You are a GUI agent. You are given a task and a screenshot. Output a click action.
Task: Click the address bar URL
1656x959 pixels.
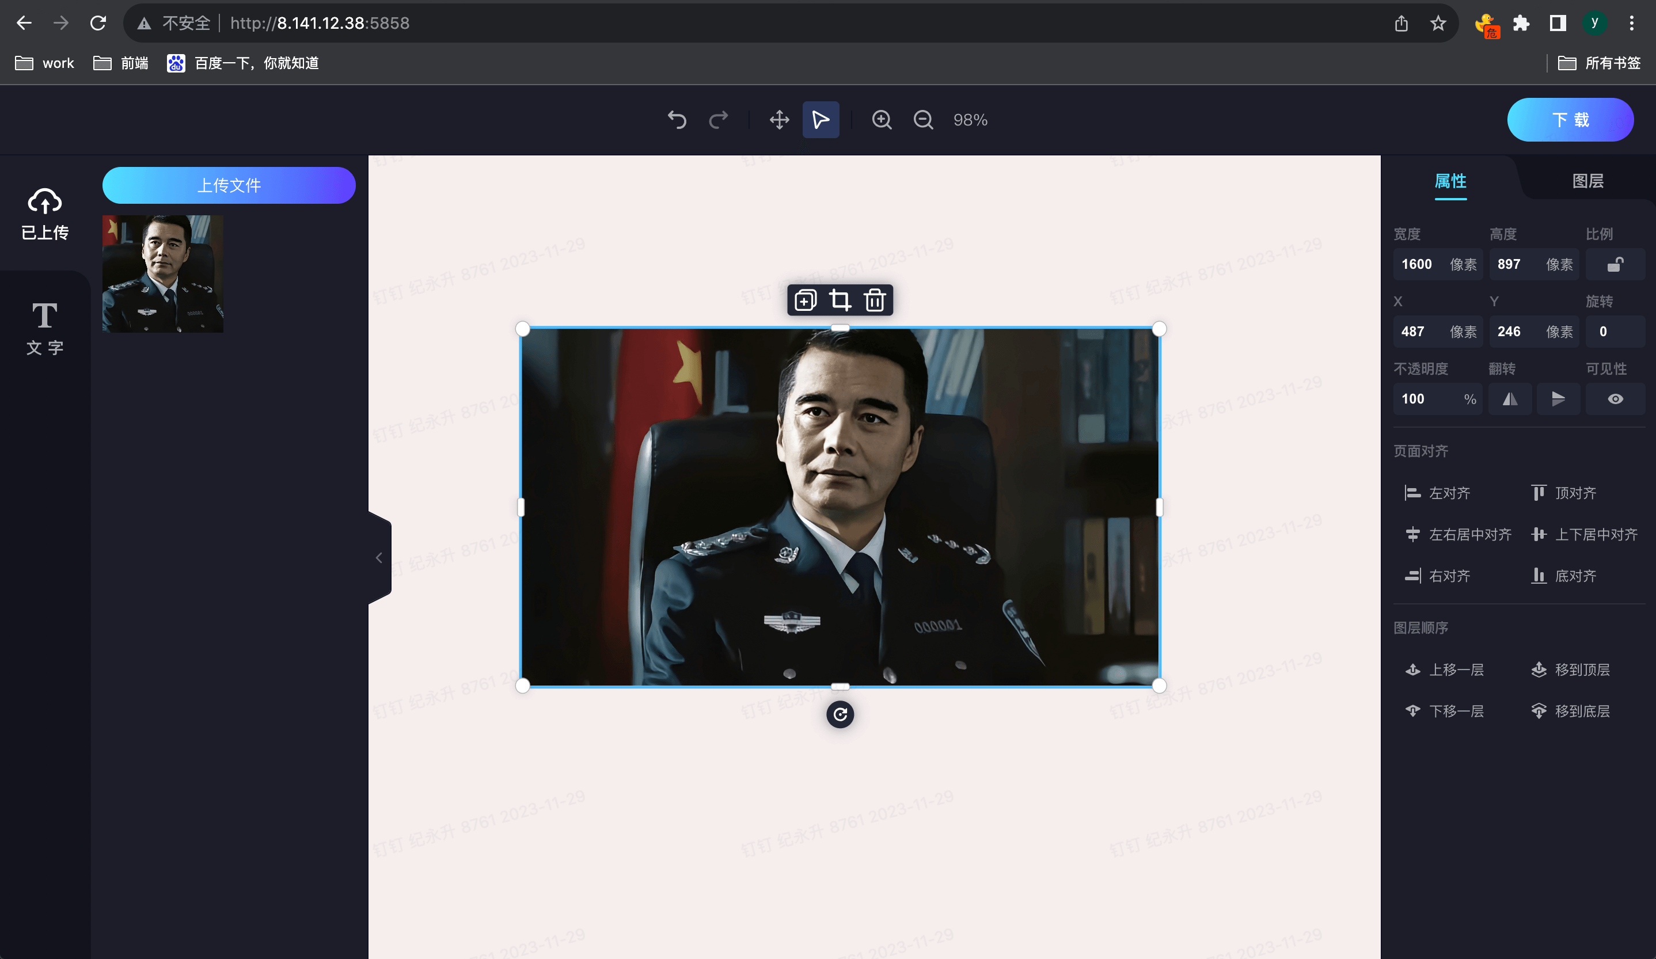tap(320, 23)
